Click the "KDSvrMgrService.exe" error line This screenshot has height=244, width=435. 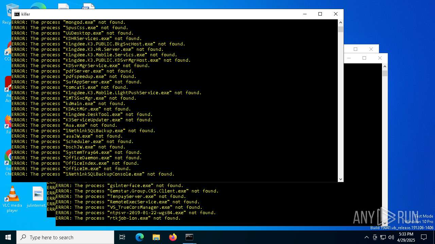pyautogui.click(x=81, y=66)
